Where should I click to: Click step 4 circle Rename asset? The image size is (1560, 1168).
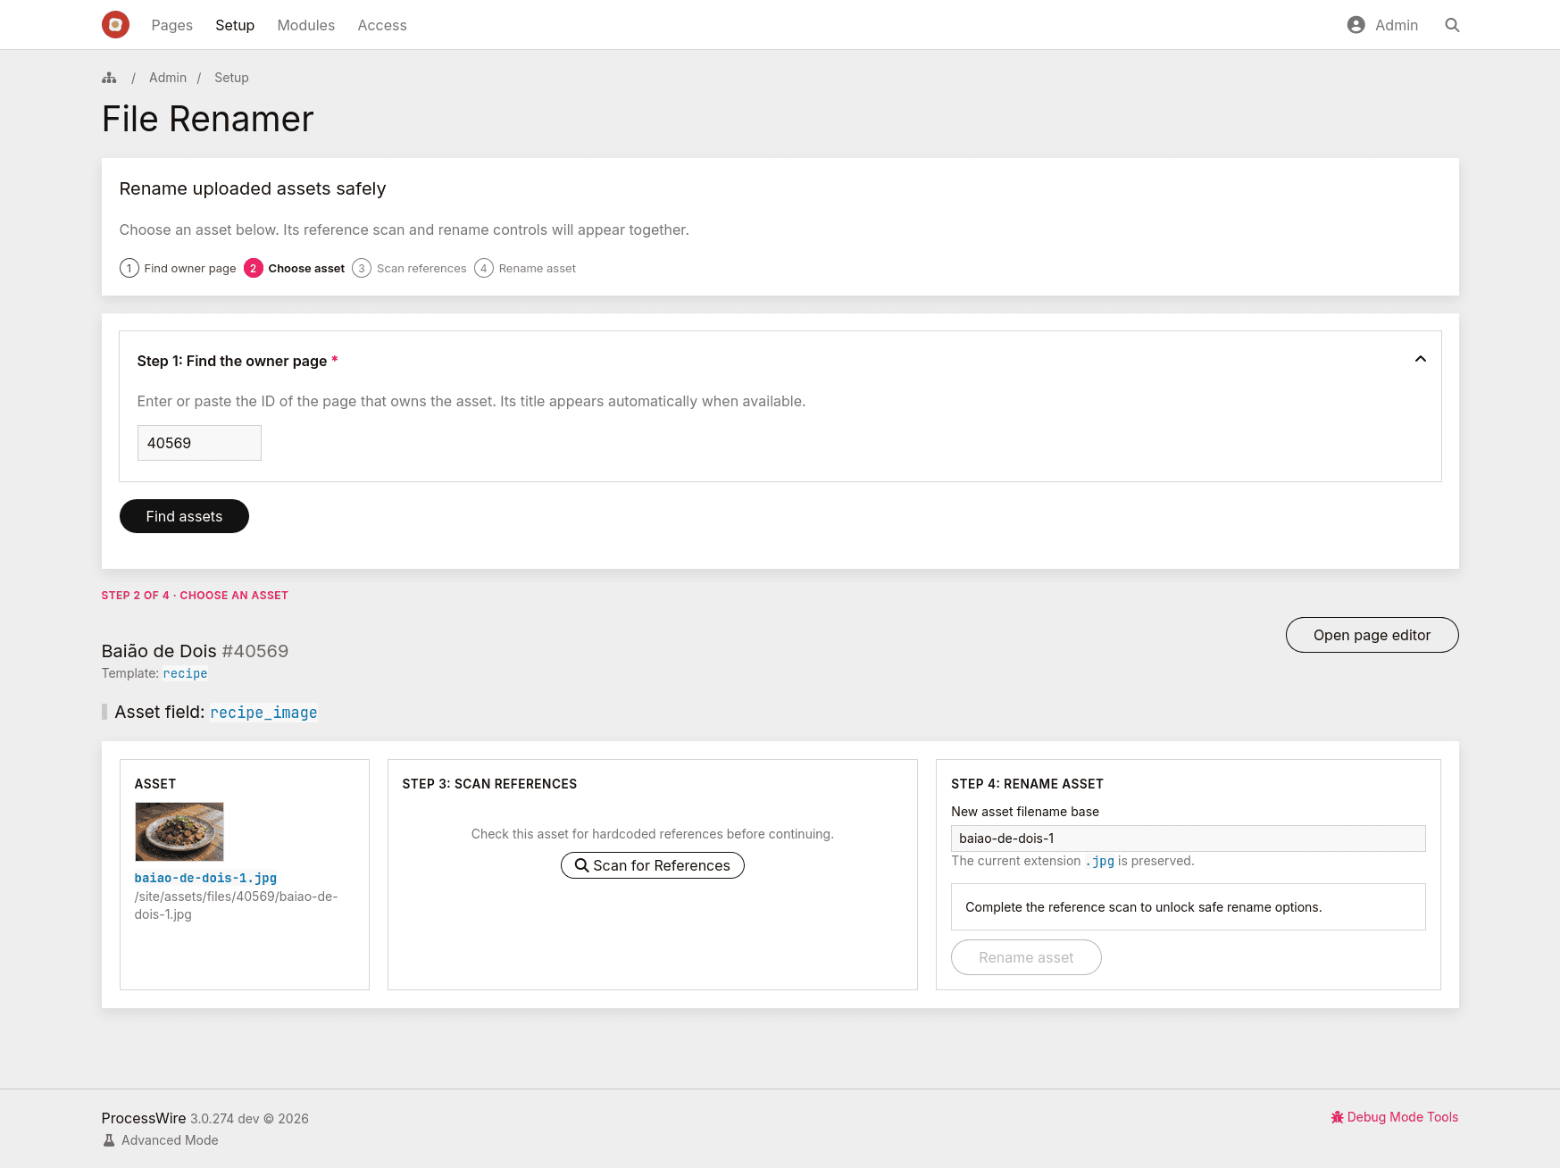tap(484, 268)
